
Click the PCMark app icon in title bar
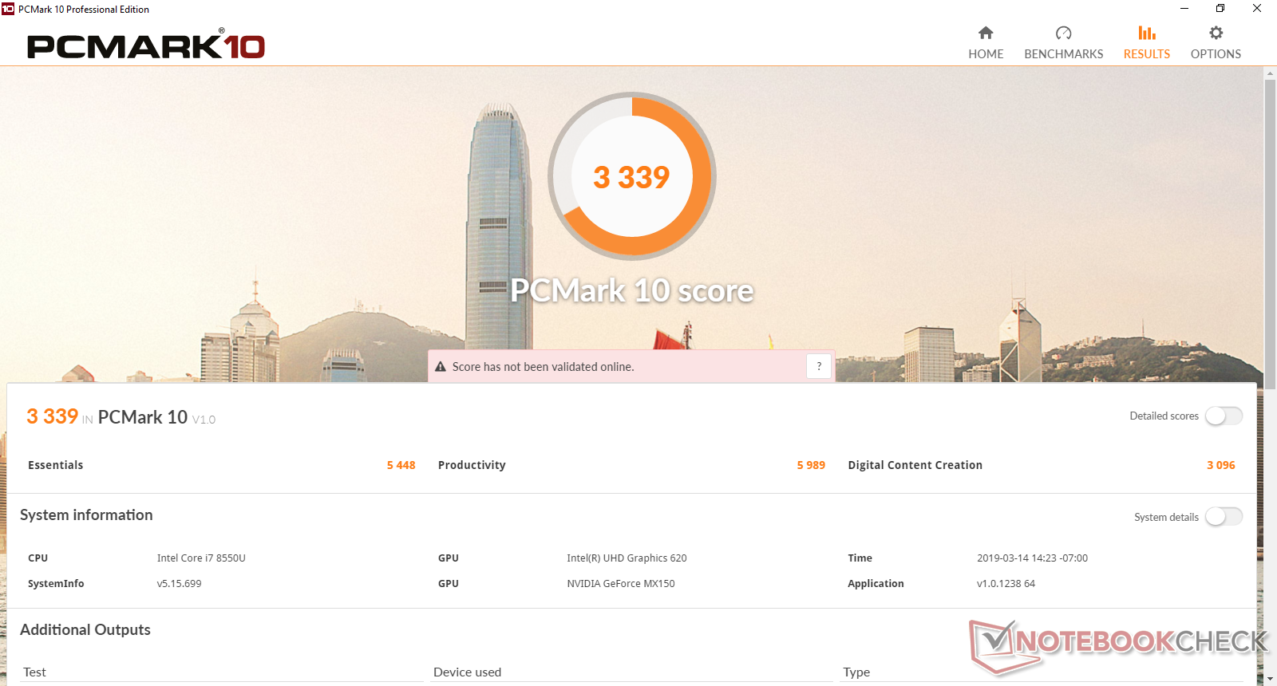pyautogui.click(x=8, y=9)
